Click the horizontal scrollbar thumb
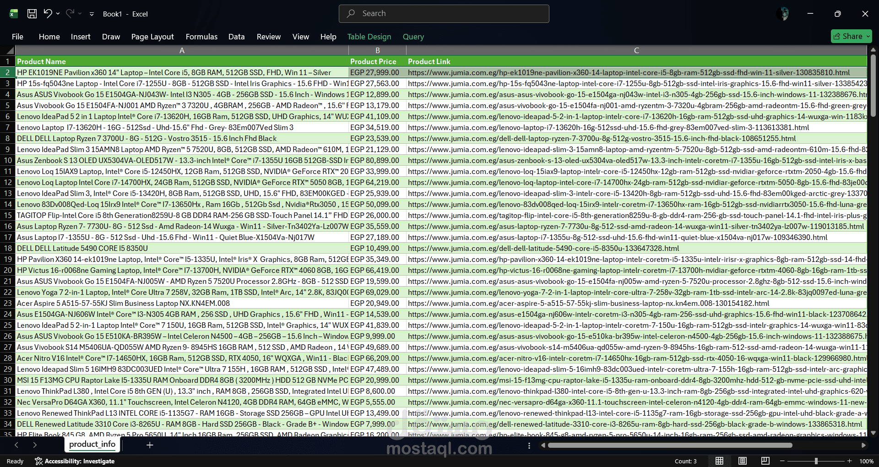This screenshot has width=879, height=467. pyautogui.click(x=670, y=445)
